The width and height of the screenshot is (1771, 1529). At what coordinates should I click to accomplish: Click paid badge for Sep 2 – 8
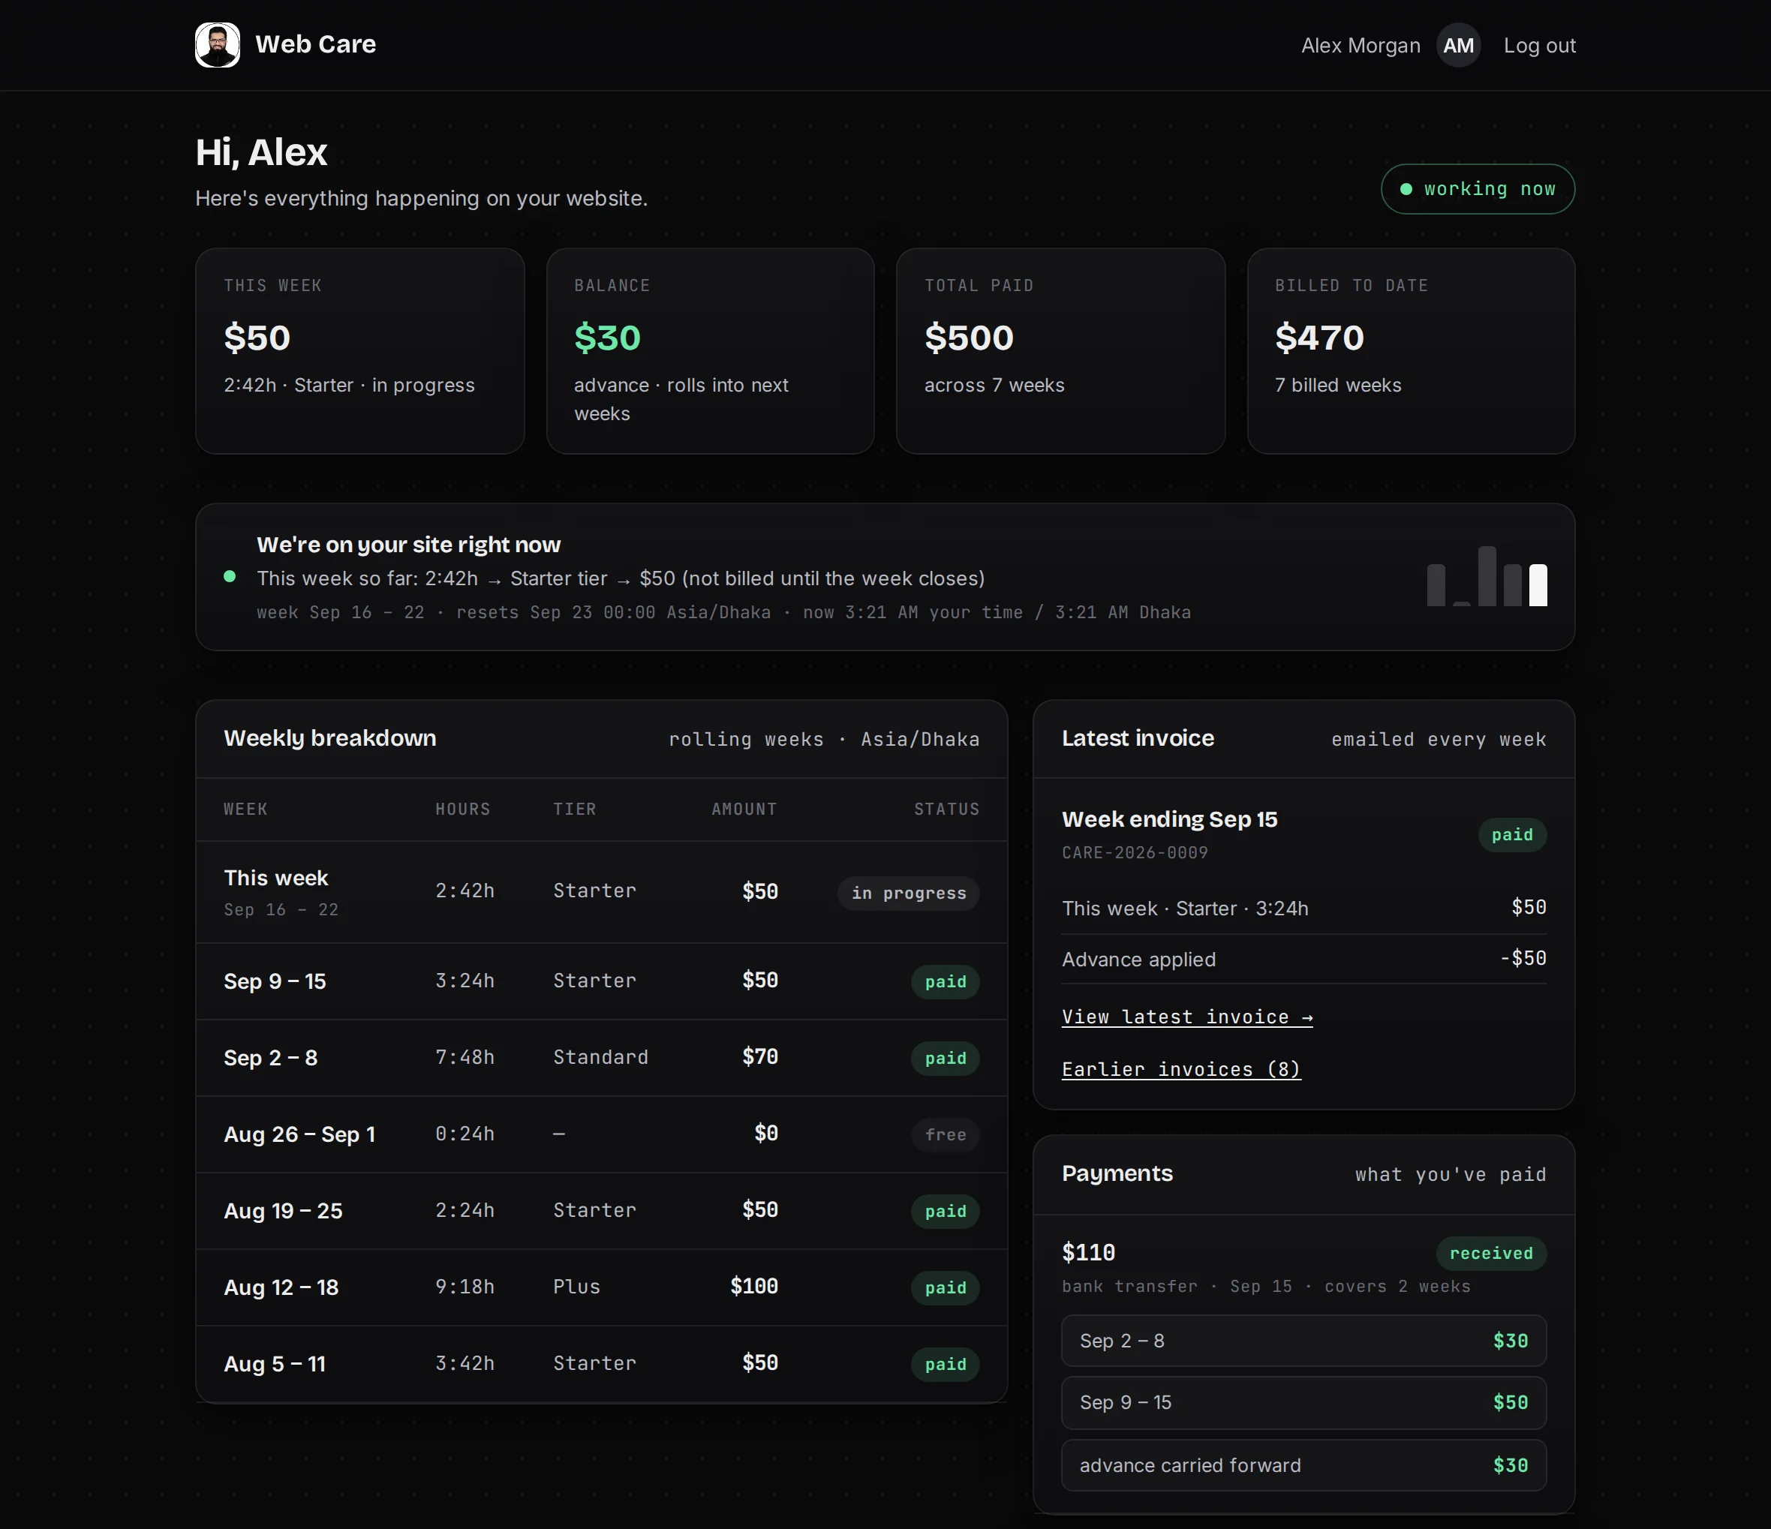(x=946, y=1058)
